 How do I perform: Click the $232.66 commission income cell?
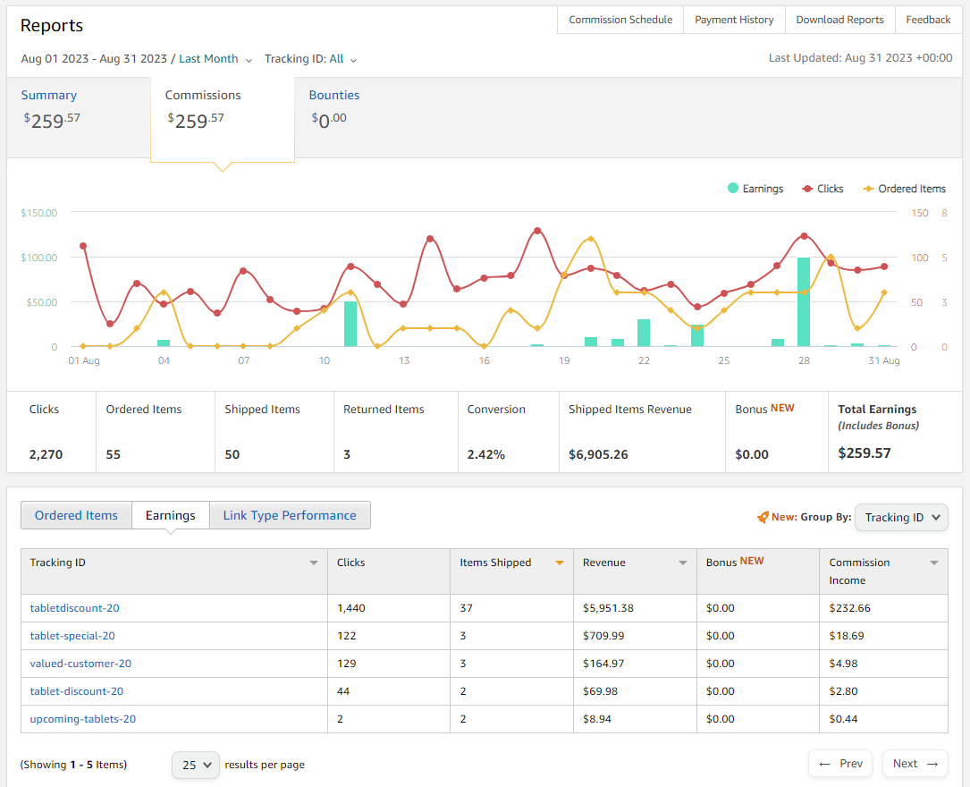pos(884,608)
